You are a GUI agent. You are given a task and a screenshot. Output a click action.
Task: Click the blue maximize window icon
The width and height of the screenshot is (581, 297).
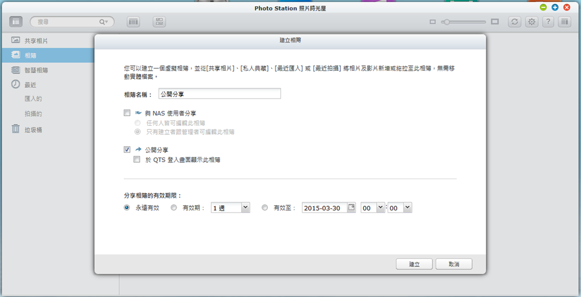pos(555,7)
